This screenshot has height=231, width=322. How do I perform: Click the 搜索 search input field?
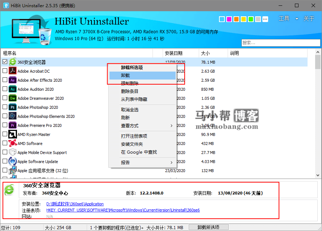[x=281, y=43]
